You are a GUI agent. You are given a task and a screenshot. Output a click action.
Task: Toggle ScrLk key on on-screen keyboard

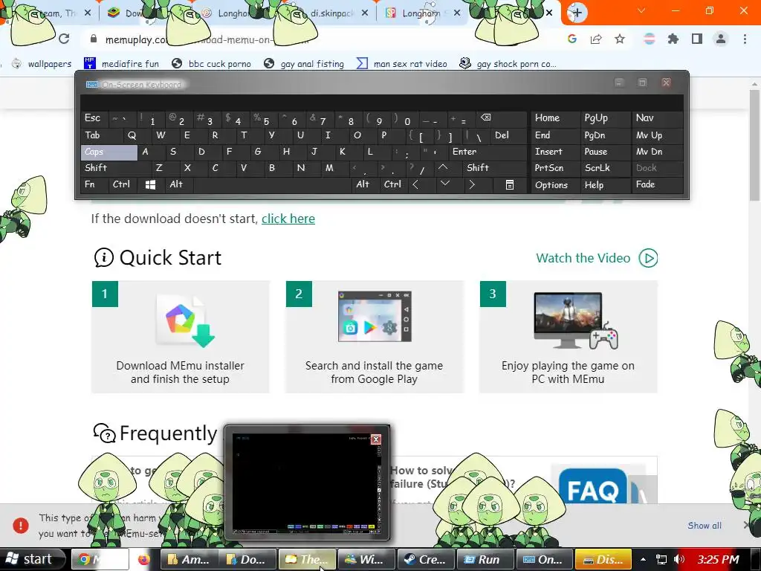tap(605, 168)
